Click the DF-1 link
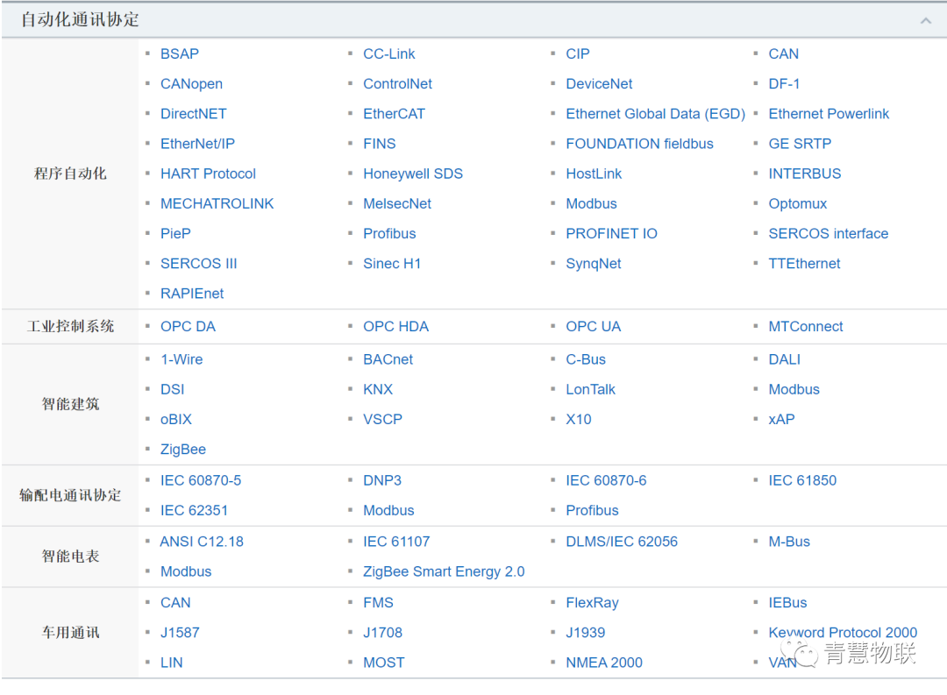 tap(784, 84)
